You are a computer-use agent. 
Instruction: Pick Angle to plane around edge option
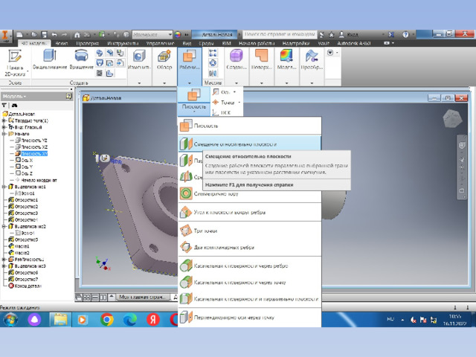click(x=250, y=212)
